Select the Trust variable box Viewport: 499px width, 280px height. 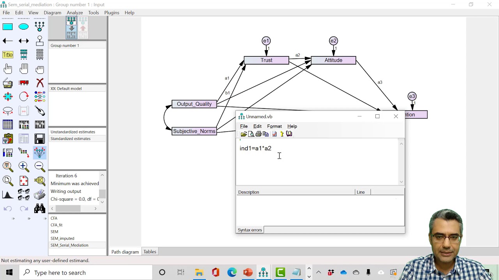[x=266, y=60]
